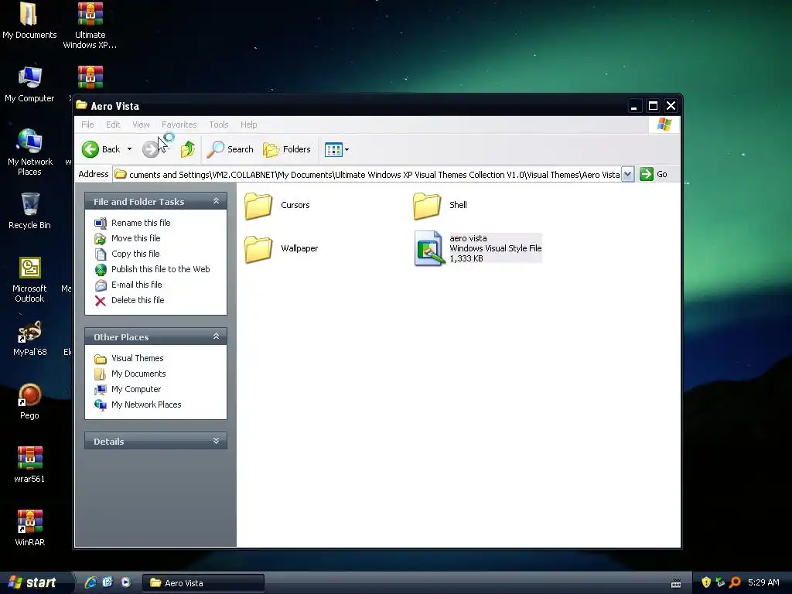Image resolution: width=792 pixels, height=594 pixels.
Task: Go back with the green Back arrow
Action: [101, 149]
